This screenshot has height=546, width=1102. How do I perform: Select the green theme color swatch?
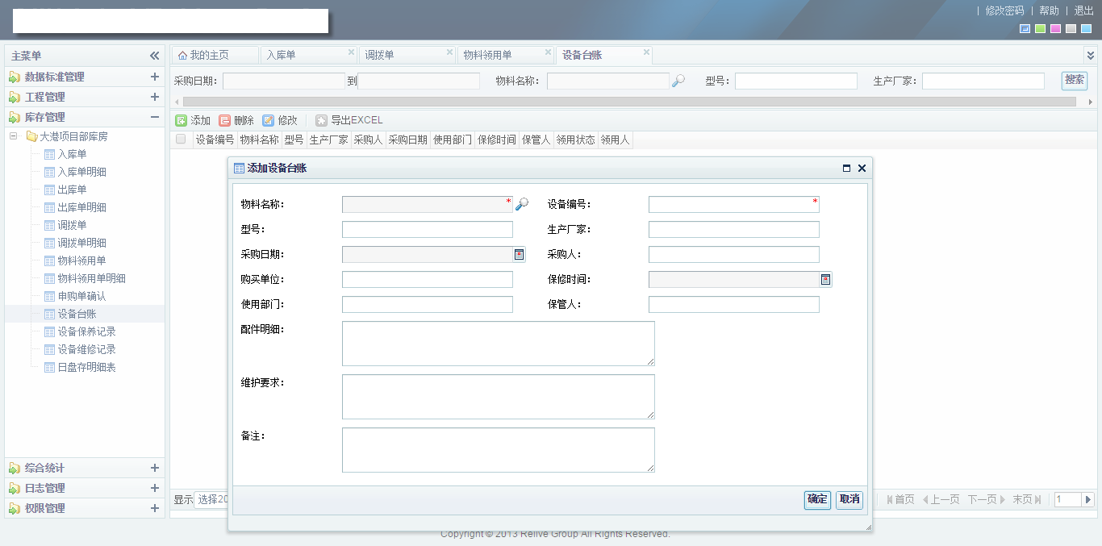[x=1041, y=29]
